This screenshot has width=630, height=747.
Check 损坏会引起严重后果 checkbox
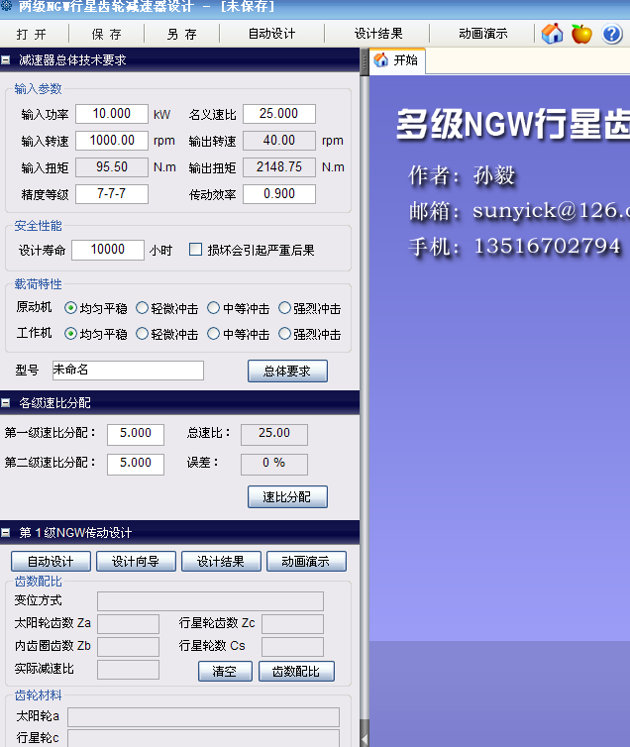[196, 250]
